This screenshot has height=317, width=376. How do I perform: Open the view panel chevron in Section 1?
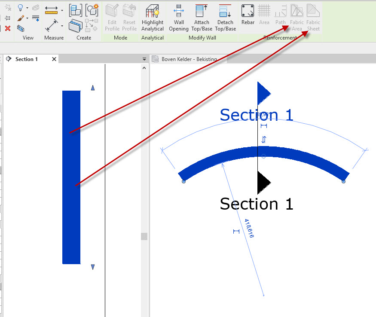tap(144, 59)
